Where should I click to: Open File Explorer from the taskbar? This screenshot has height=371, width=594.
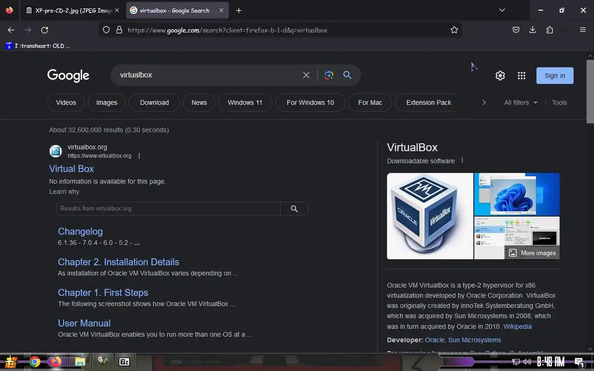(80, 362)
